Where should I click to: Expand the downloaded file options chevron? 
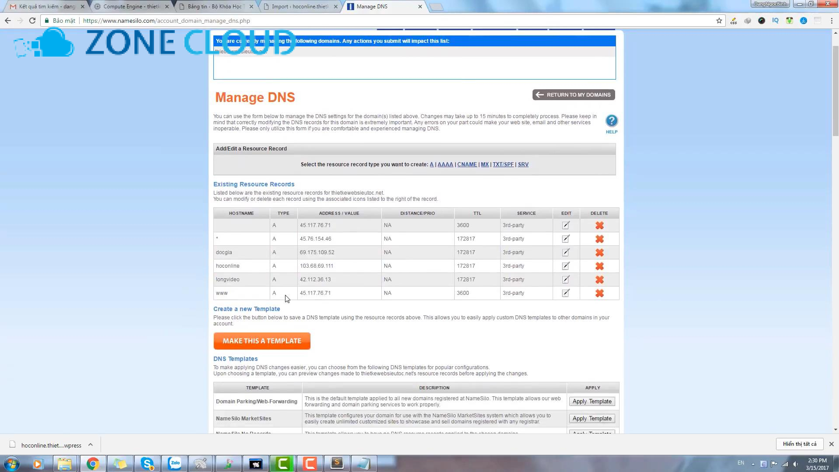91,445
